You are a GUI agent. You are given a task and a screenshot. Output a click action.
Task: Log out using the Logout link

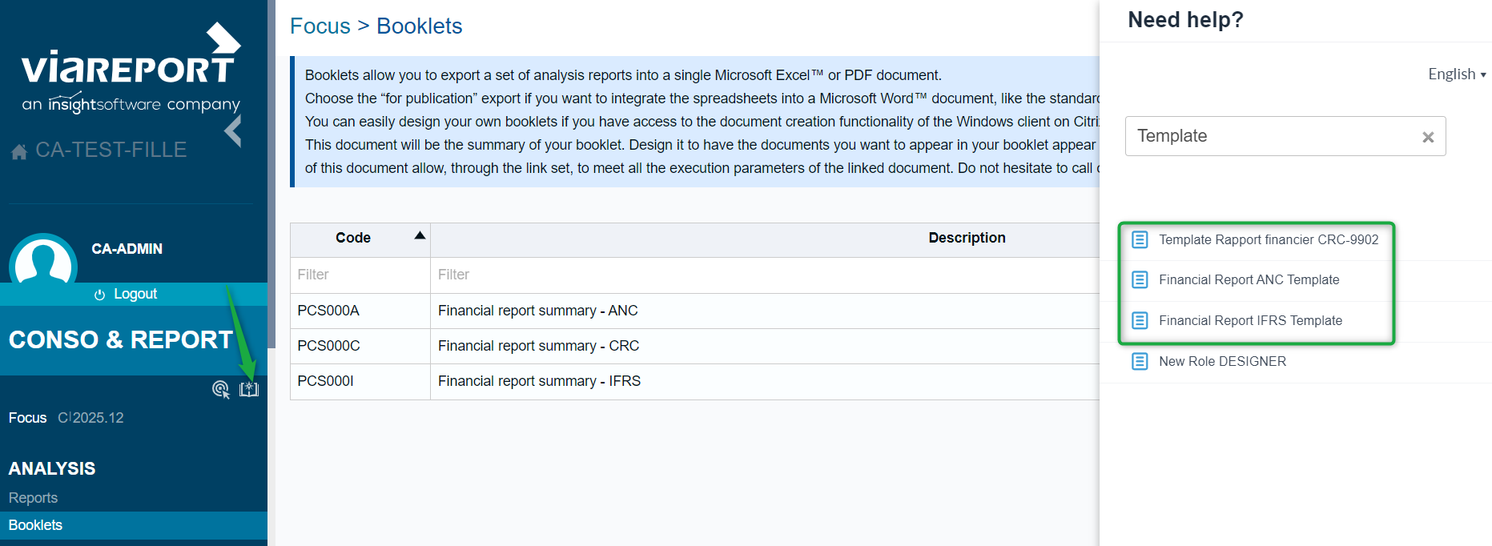click(x=135, y=294)
